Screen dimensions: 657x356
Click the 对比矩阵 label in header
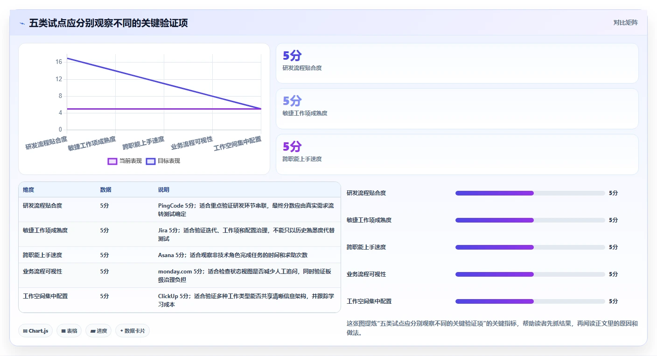click(625, 22)
